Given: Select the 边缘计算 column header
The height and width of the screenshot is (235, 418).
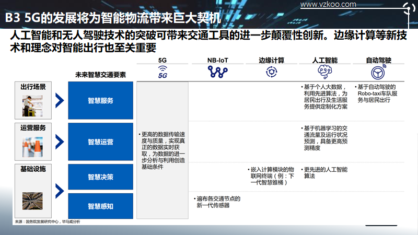Looking at the screenshot, I should [271, 60].
